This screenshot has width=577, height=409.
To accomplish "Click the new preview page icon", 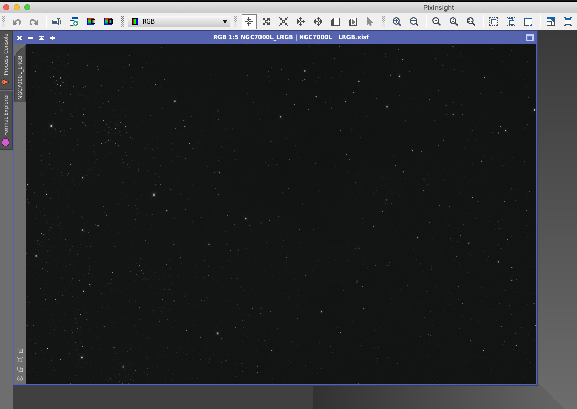I will click(335, 21).
